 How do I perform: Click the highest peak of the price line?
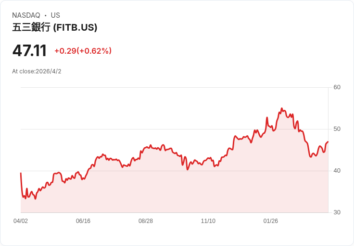click(282, 109)
